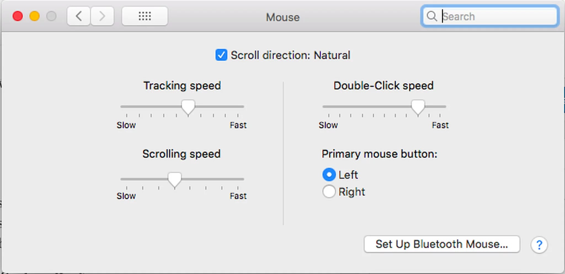Click the Mouse title text
Viewport: 565px width, 274px height.
click(x=282, y=17)
